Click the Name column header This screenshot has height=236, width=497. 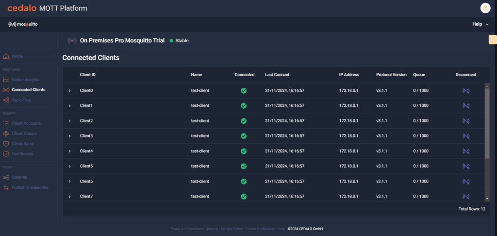pyautogui.click(x=197, y=75)
